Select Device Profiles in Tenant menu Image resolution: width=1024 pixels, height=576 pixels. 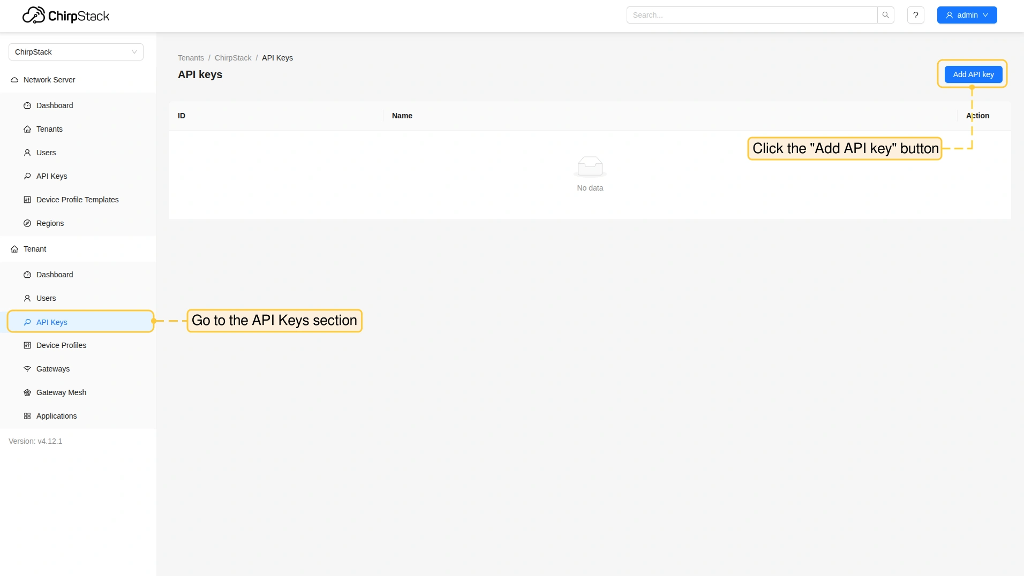coord(61,345)
